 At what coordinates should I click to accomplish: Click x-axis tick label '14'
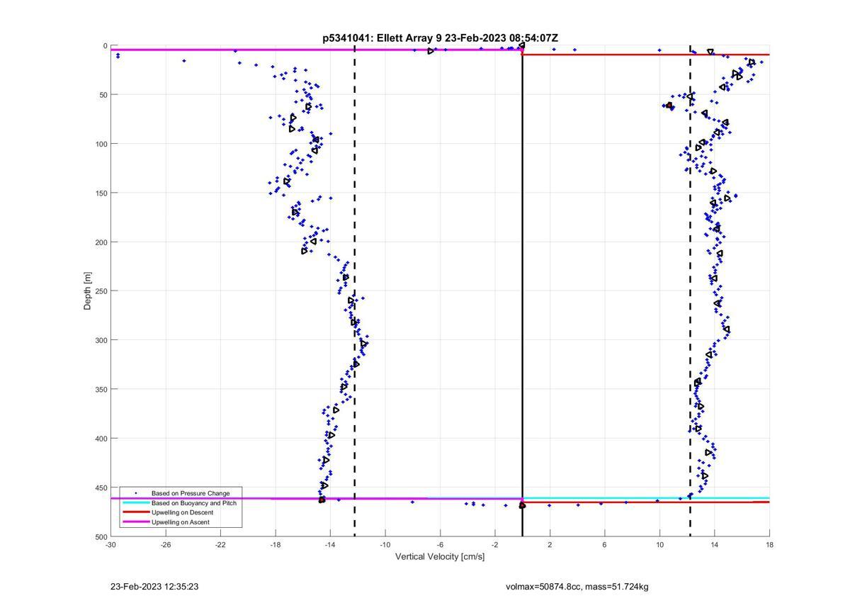tap(715, 545)
